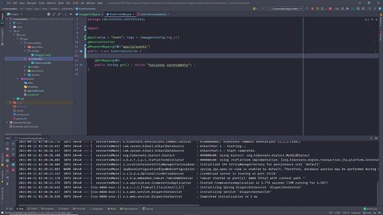
Task: Switch to pom.xml editor tab
Action: point(153,14)
